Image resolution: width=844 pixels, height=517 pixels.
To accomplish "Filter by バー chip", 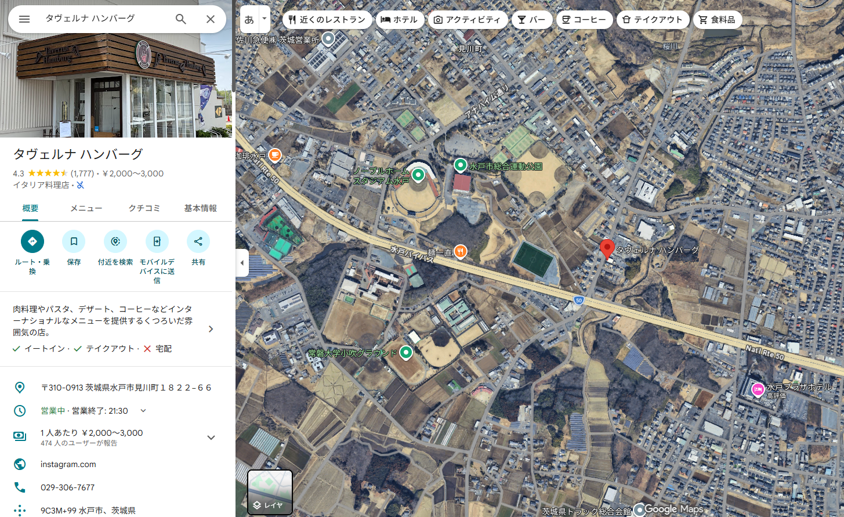I will (x=532, y=20).
